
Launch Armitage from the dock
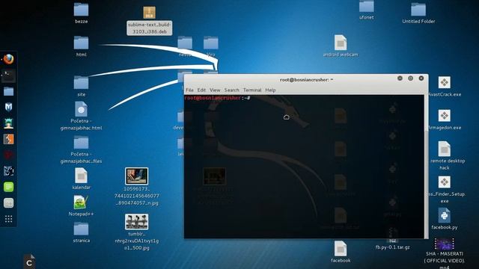pos(8,123)
